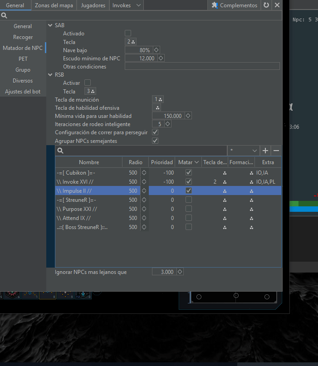Check Matar for the StreuneR row

(x=189, y=200)
